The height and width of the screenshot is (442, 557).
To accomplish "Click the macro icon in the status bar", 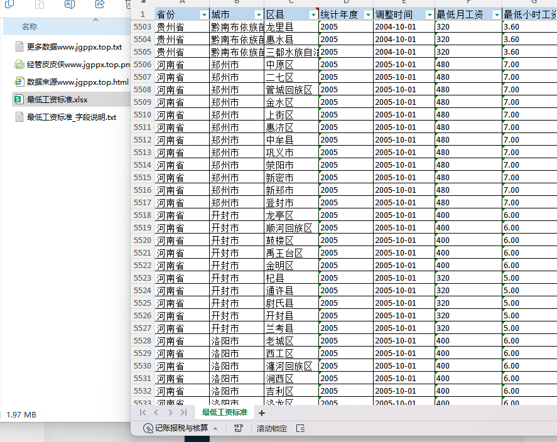I will (x=239, y=429).
